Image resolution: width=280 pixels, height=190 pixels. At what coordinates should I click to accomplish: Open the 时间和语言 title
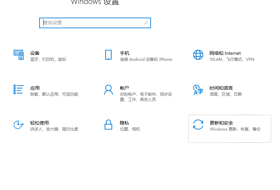point(221,88)
